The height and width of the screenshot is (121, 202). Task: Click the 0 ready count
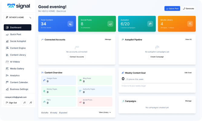(x=54, y=113)
